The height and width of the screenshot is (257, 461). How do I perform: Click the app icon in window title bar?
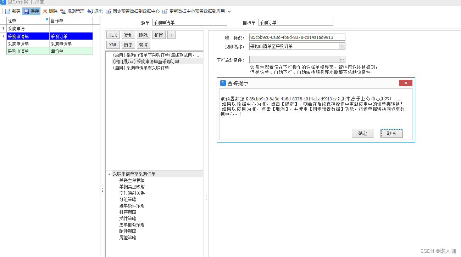pos(3,2)
